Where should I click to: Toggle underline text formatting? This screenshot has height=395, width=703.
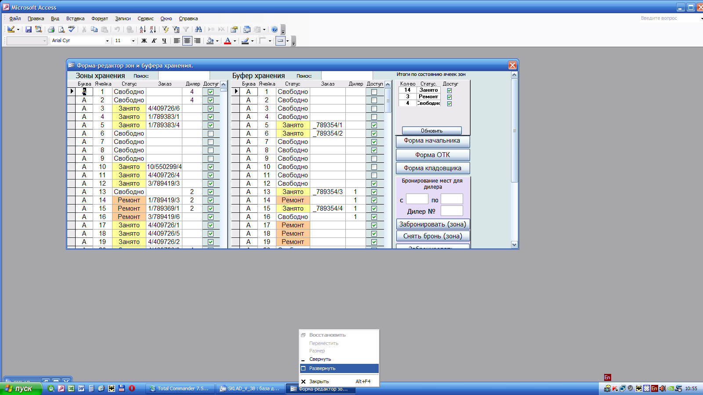164,41
